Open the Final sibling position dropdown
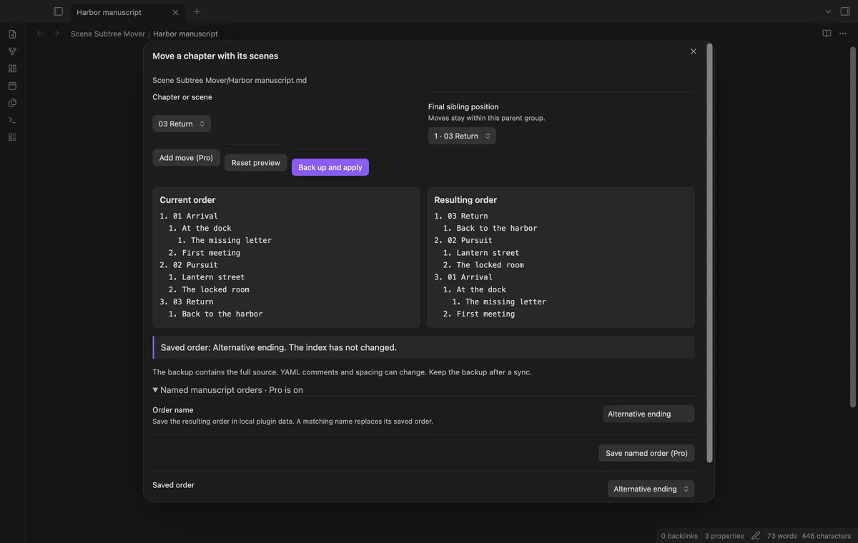 pos(462,136)
